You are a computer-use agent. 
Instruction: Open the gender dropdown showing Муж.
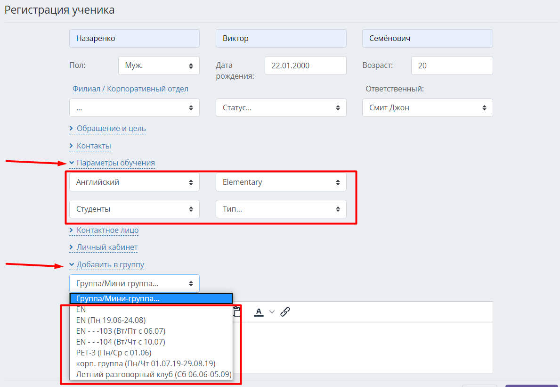coord(159,66)
